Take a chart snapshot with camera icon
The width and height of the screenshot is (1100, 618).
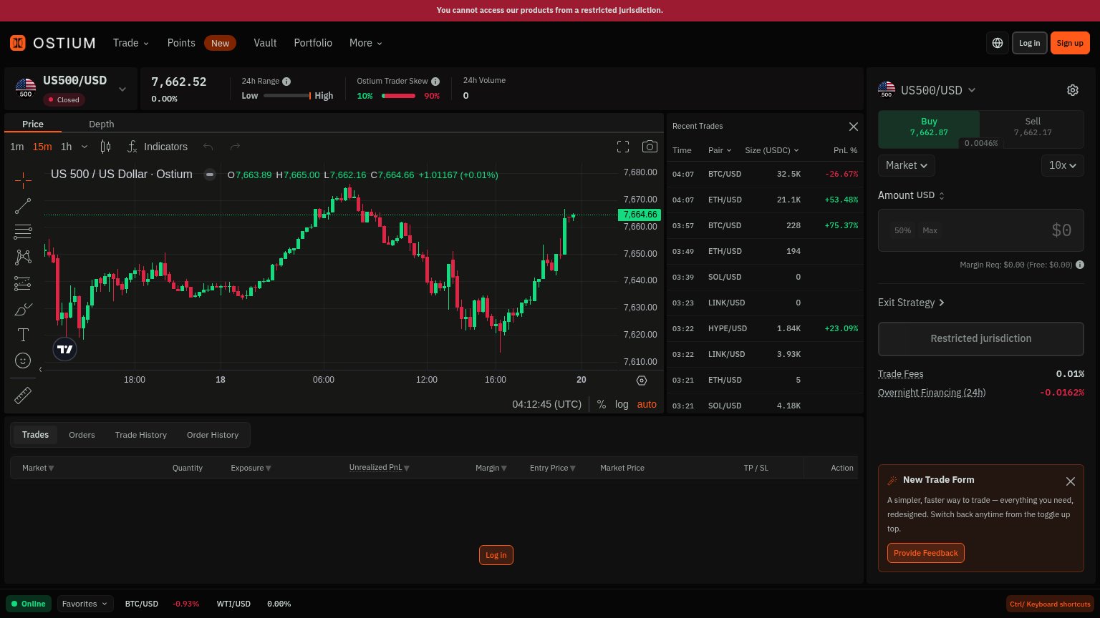coord(650,147)
